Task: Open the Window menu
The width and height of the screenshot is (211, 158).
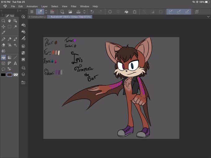Action: (85, 6)
